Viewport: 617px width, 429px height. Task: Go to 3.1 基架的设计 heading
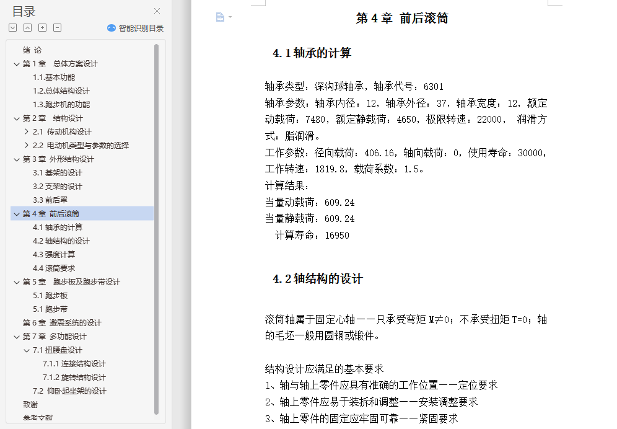(58, 172)
